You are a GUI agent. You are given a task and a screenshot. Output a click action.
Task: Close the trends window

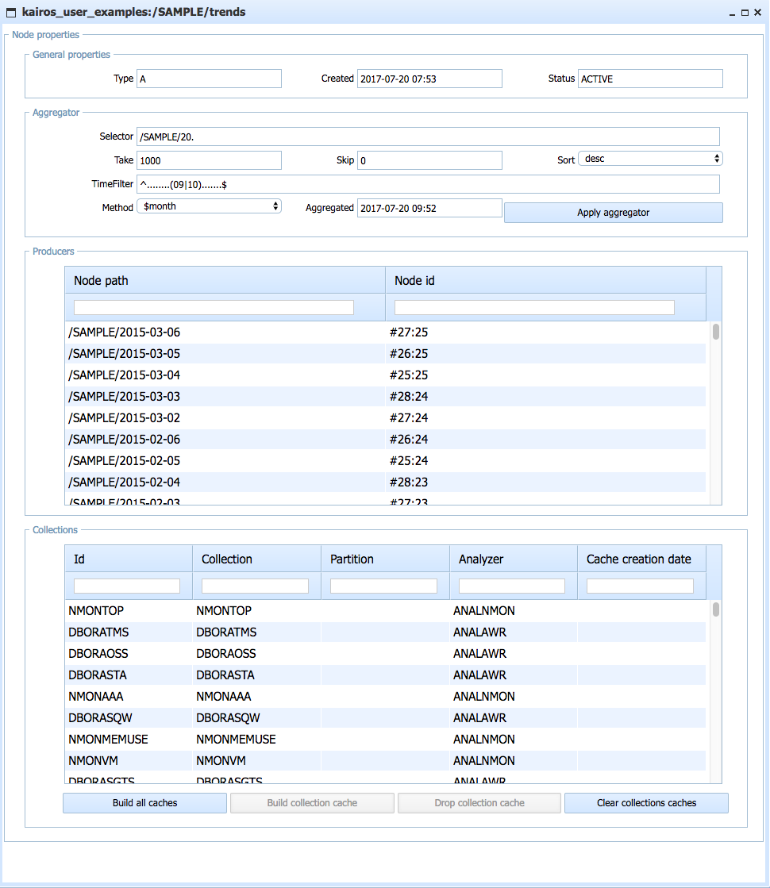click(757, 13)
